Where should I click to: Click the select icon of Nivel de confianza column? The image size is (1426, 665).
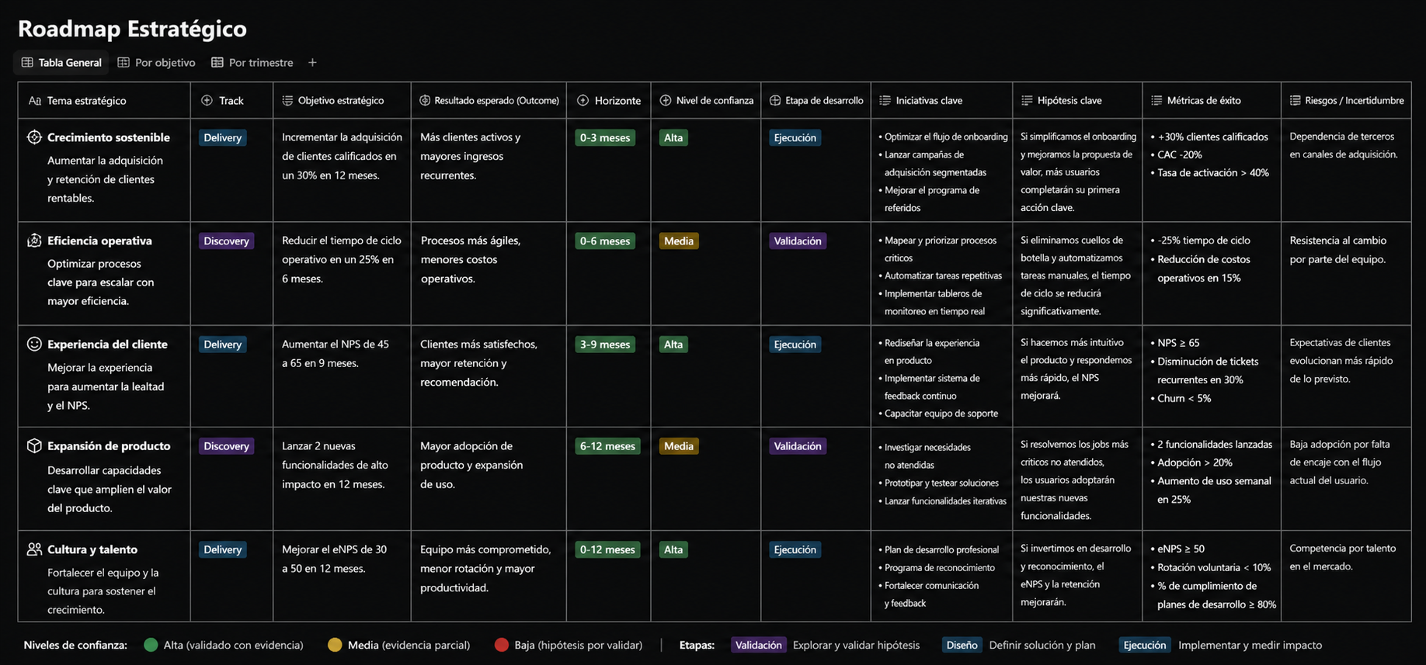pos(666,101)
